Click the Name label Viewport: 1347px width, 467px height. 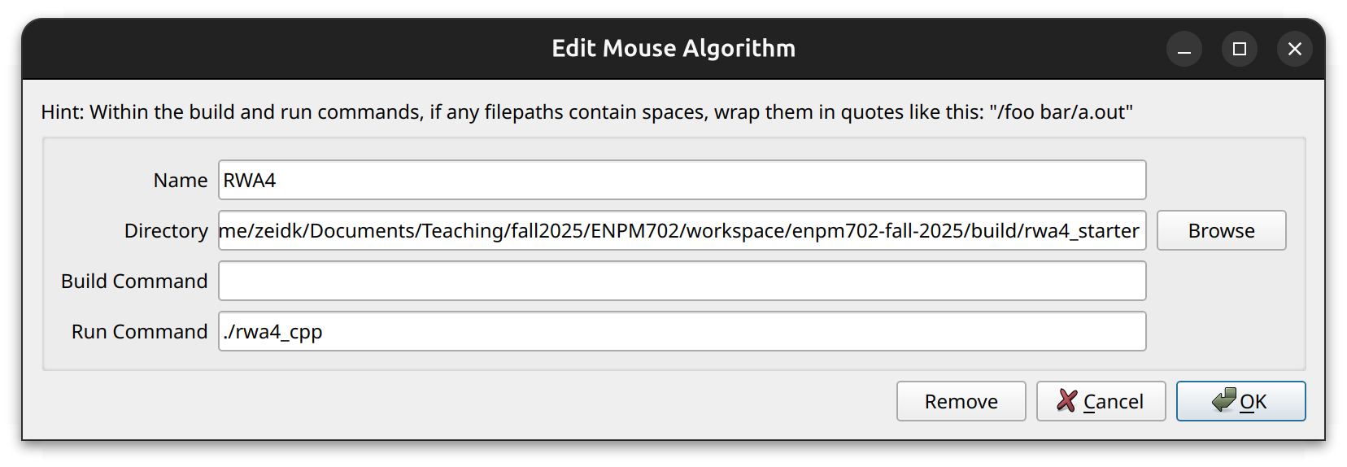[181, 180]
